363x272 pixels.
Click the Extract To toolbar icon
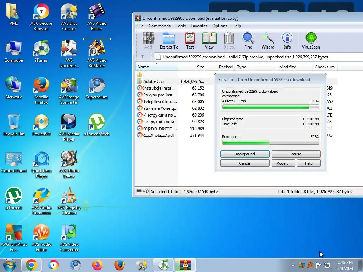tap(169, 41)
